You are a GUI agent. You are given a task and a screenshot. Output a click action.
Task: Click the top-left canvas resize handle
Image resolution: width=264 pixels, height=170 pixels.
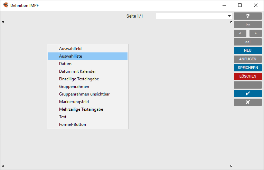coord(3,22)
